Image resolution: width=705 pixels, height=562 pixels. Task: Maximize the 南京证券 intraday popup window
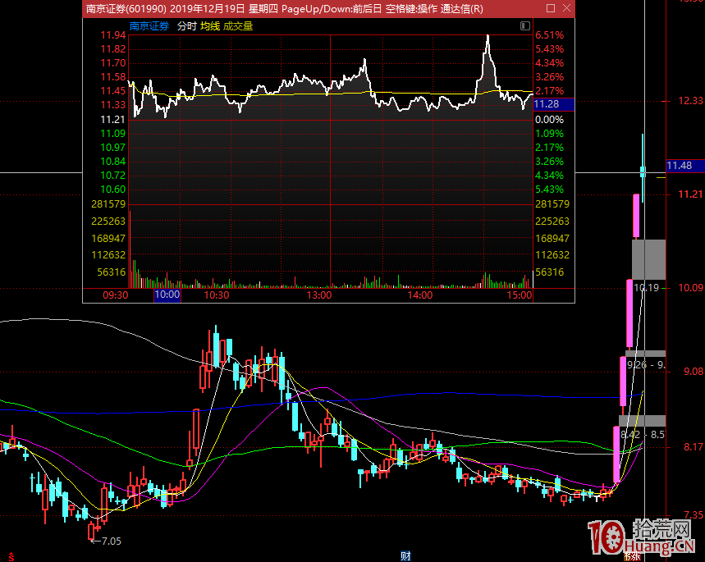coord(551,8)
